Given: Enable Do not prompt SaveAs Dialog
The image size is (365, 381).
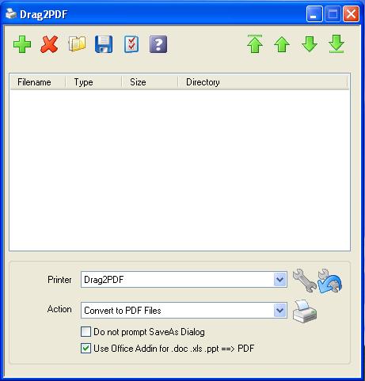Looking at the screenshot, I should click(x=86, y=332).
